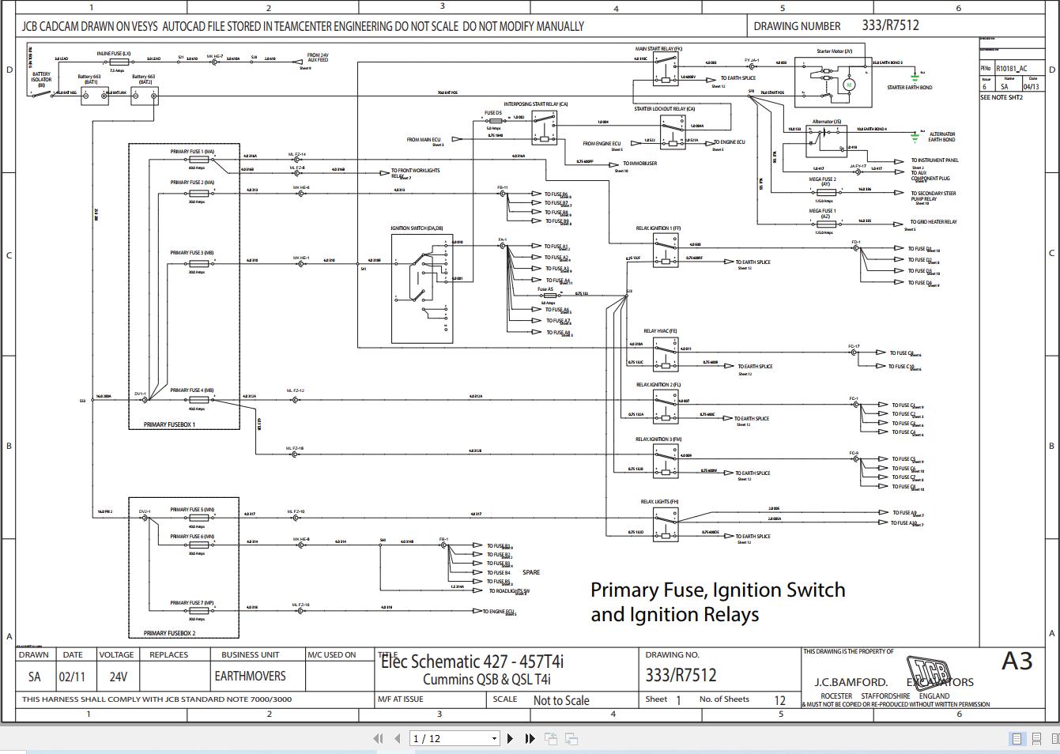This screenshot has width=1060, height=754.
Task: Go to the first page of the PDF
Action: 379,738
